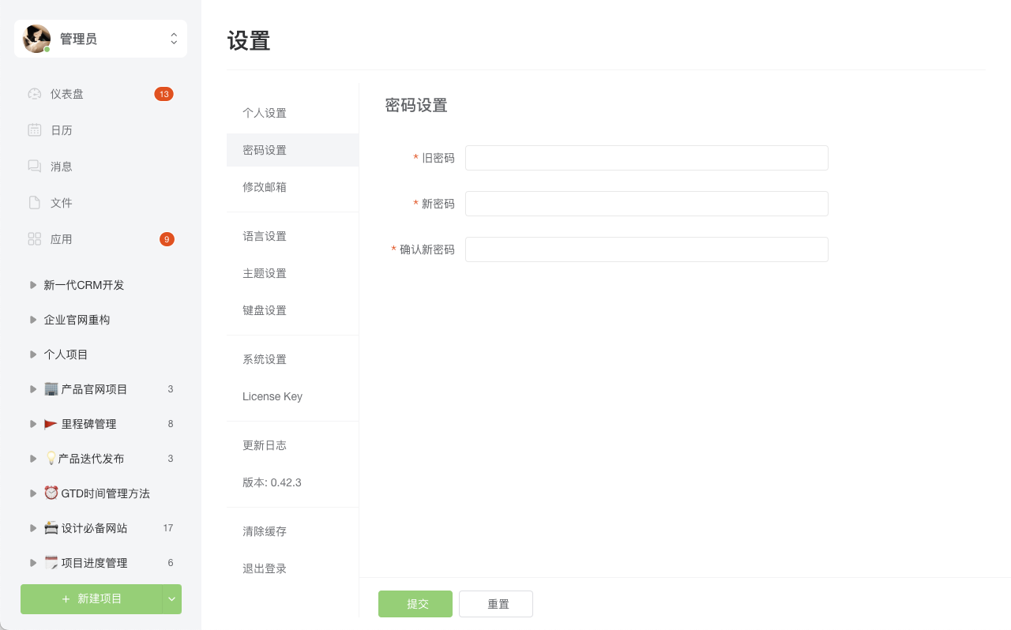Open the 更新日志 changelog
Viewport: 1011px width, 630px height.
pos(292,445)
